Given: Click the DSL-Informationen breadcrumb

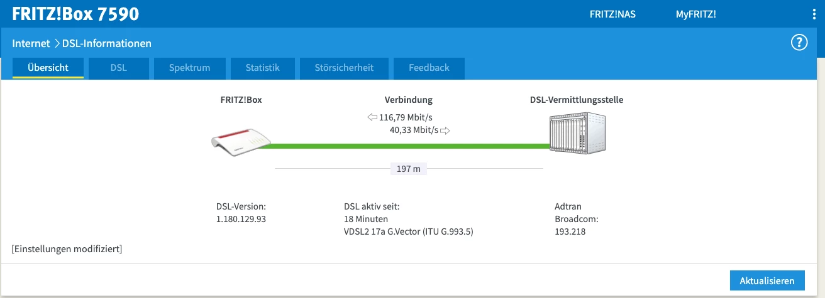Looking at the screenshot, I should 107,44.
